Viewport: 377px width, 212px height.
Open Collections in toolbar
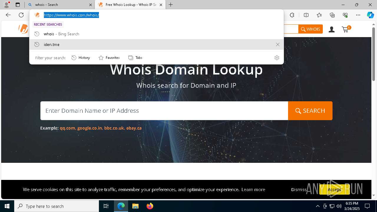(332, 15)
